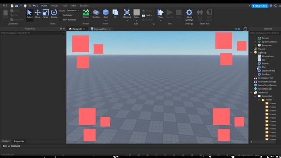Collapse the Folder node under ScreenGui
The image size is (281, 158).
[259, 100]
